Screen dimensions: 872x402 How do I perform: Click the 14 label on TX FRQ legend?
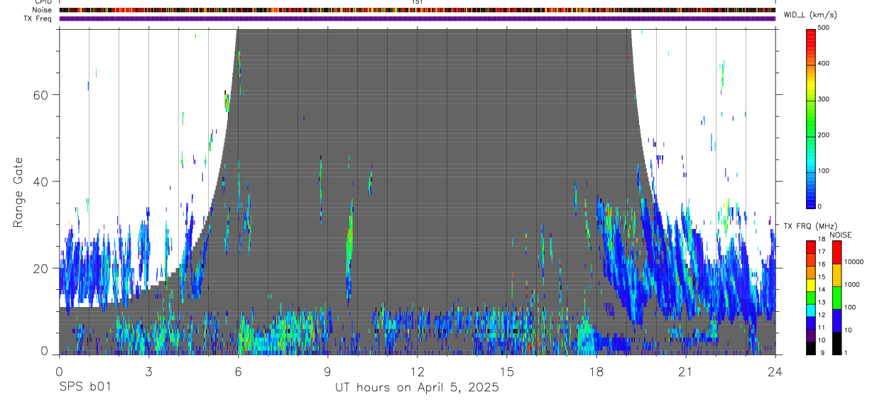click(x=822, y=289)
